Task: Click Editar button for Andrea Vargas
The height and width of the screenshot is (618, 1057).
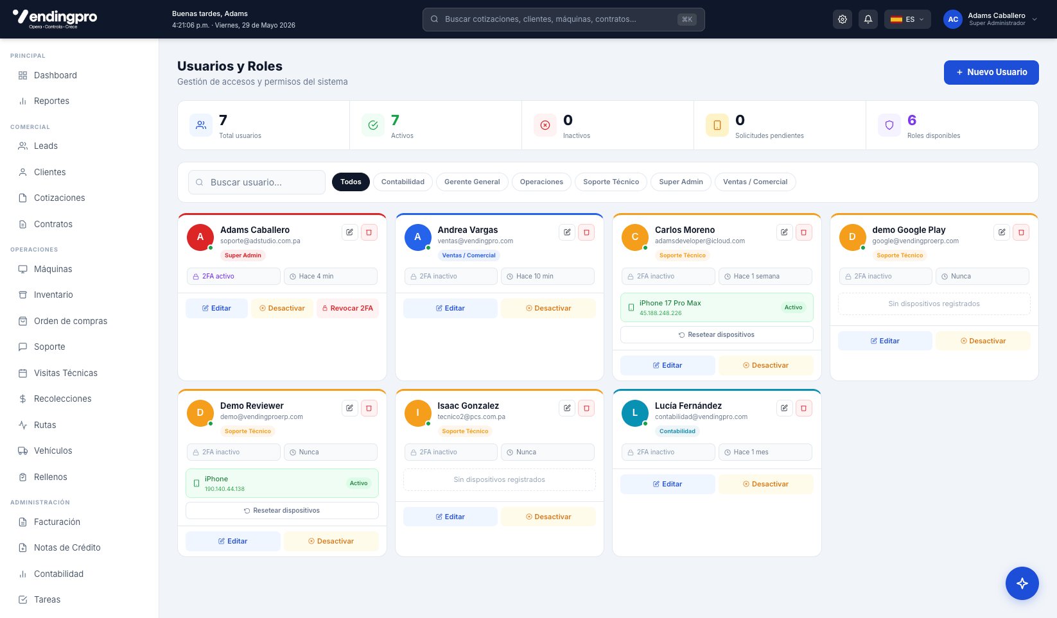Action: 450,308
